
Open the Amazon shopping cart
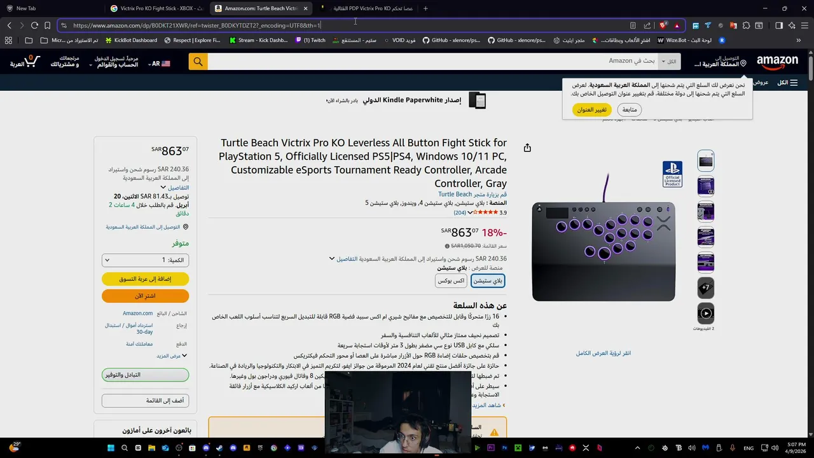[x=25, y=62]
